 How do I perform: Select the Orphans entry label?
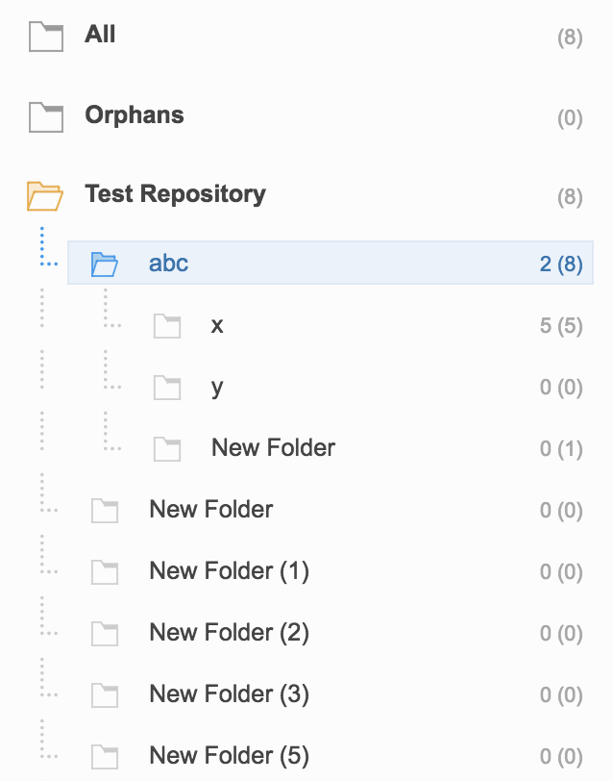pyautogui.click(x=135, y=115)
